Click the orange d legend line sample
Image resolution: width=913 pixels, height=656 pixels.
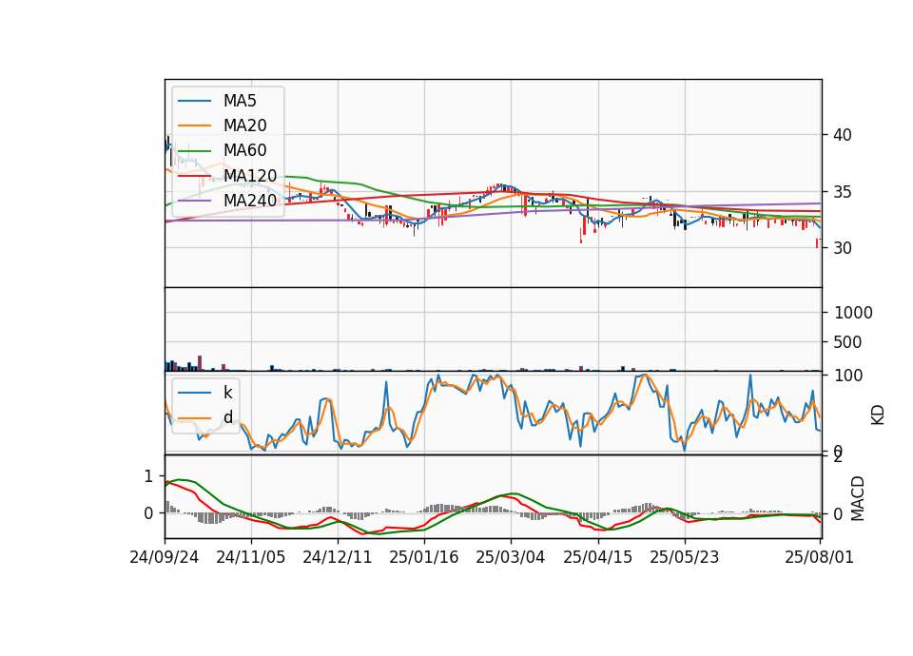194,418
